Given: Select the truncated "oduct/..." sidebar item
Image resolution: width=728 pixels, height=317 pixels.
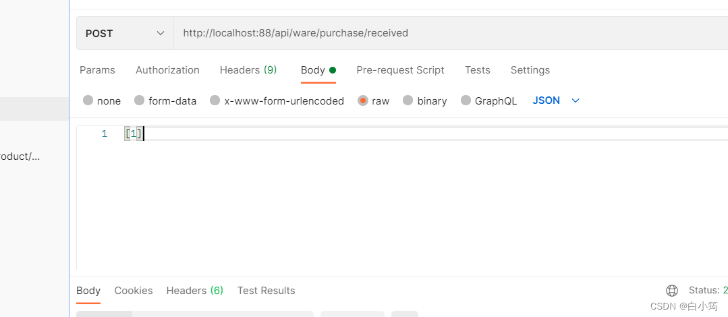Looking at the screenshot, I should 20,156.
